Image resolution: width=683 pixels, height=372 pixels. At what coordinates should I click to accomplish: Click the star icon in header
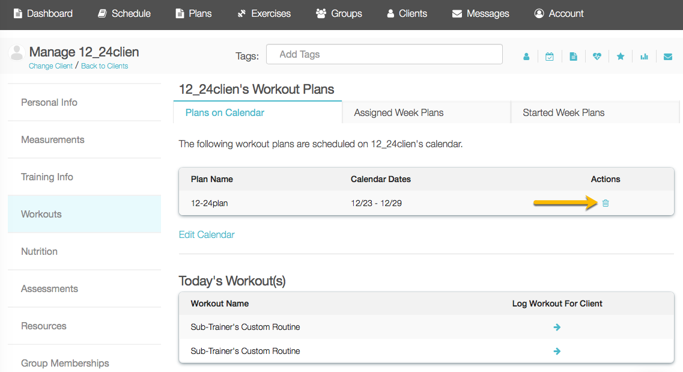(621, 56)
